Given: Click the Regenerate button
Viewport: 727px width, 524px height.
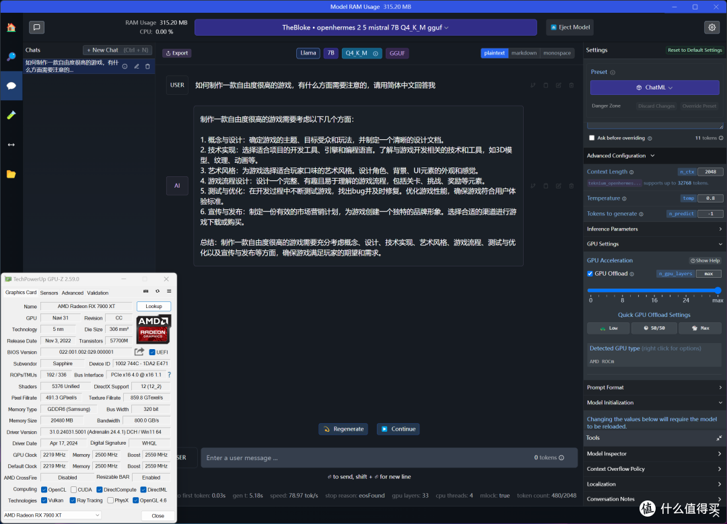Looking at the screenshot, I should (x=343, y=428).
